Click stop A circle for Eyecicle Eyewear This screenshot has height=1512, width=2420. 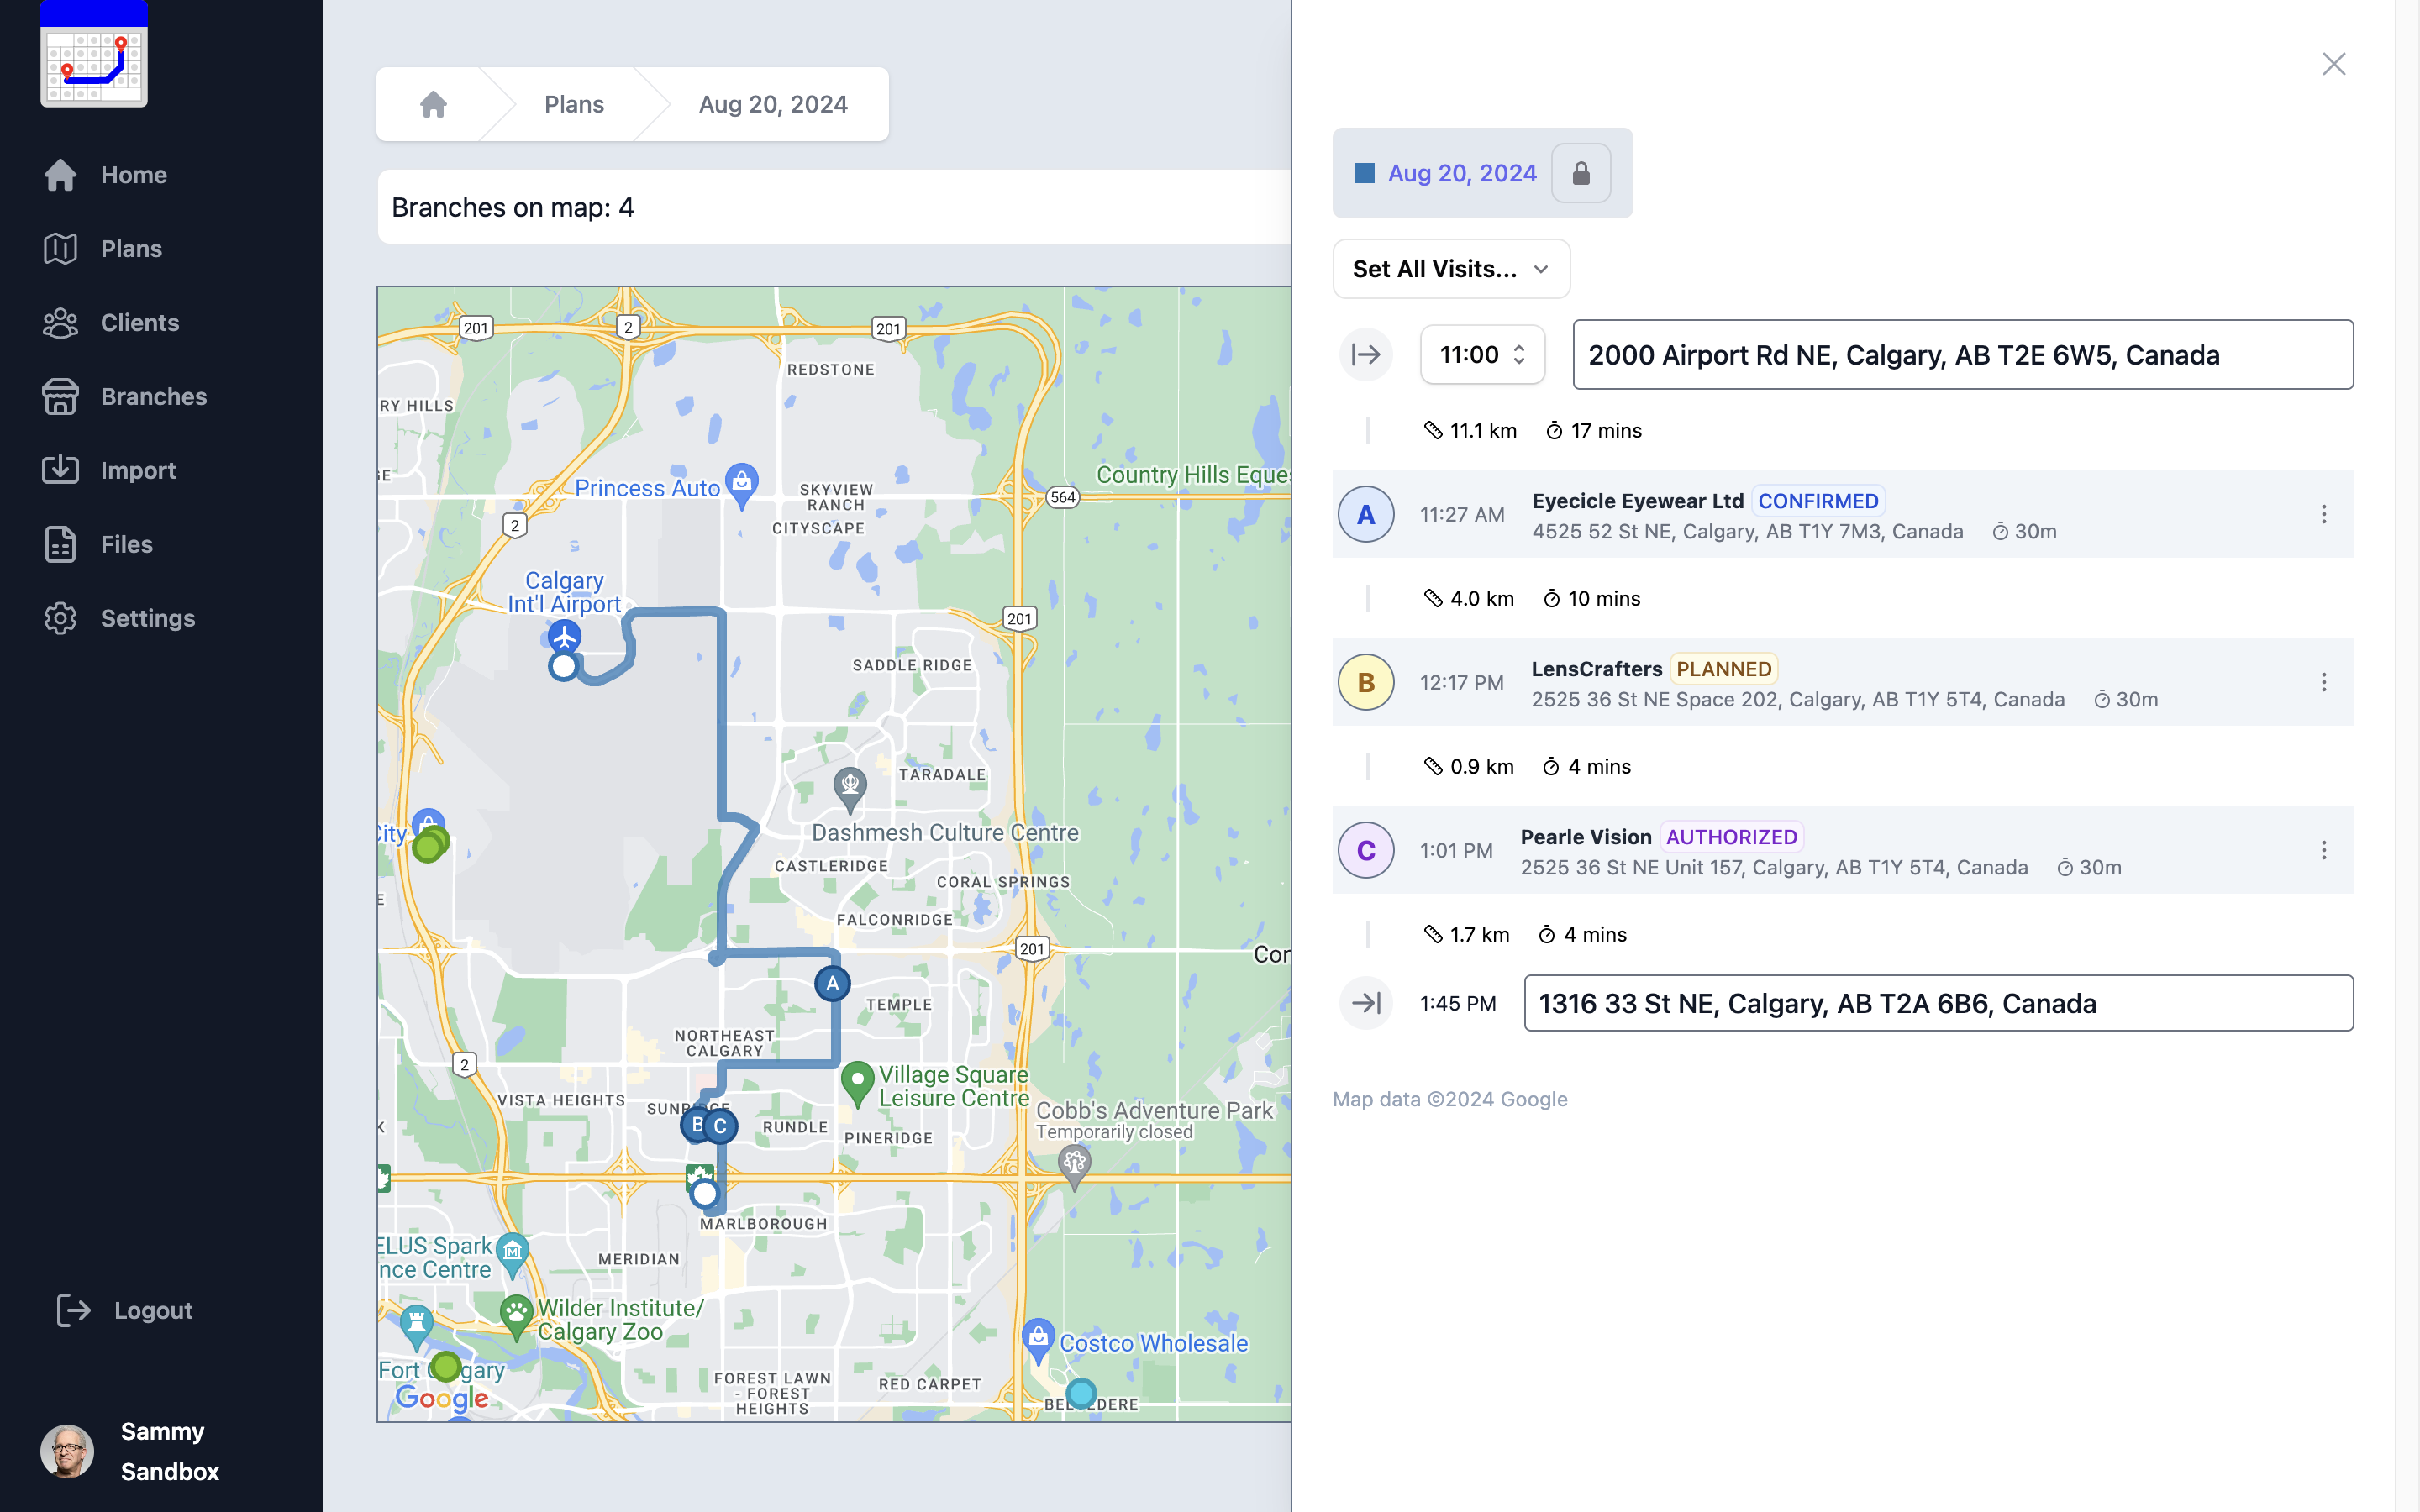coord(1366,514)
